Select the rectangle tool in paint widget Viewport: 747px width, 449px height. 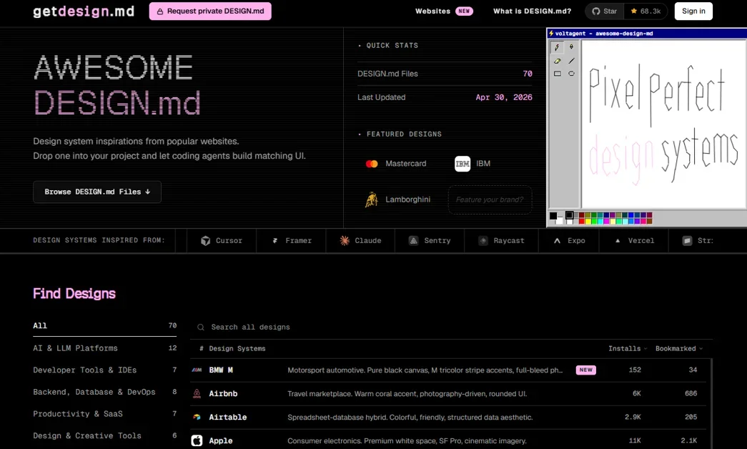557,74
